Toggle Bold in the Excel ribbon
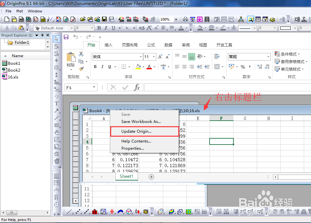The image size is (311, 223). (95, 67)
